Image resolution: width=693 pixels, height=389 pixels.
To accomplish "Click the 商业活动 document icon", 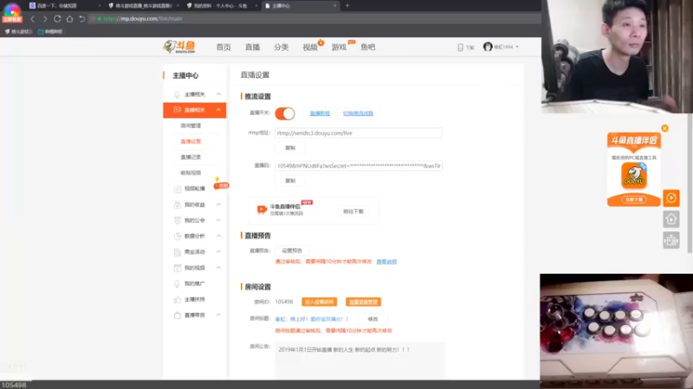I will (178, 252).
